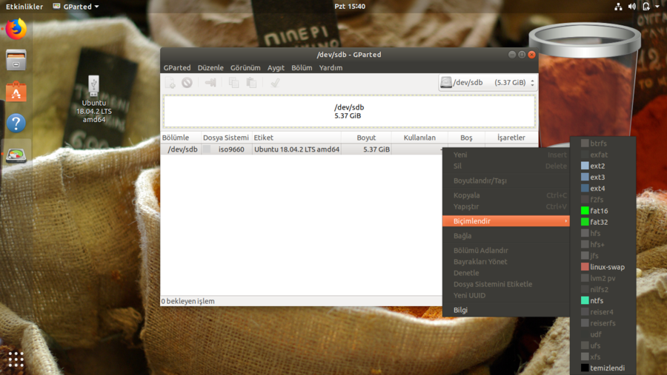Click the apply operations checkmark icon

tap(275, 83)
